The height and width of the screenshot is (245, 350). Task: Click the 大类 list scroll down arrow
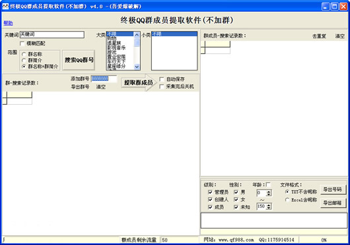[137, 67]
